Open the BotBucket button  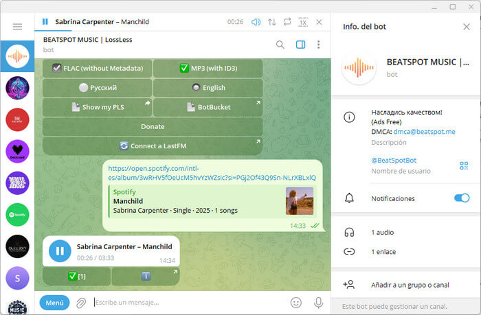(208, 107)
